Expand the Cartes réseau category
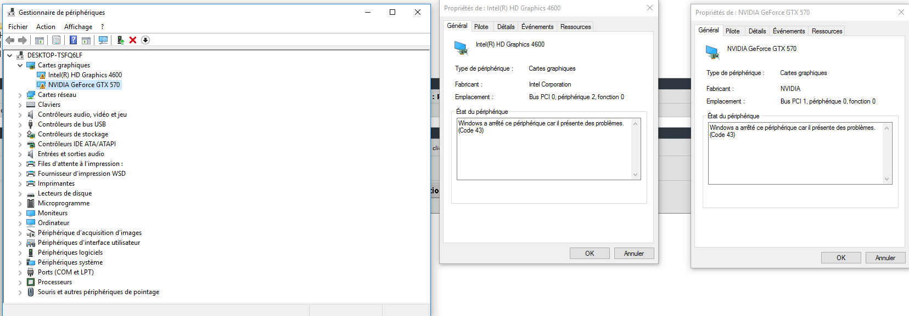The image size is (909, 316). pos(20,95)
